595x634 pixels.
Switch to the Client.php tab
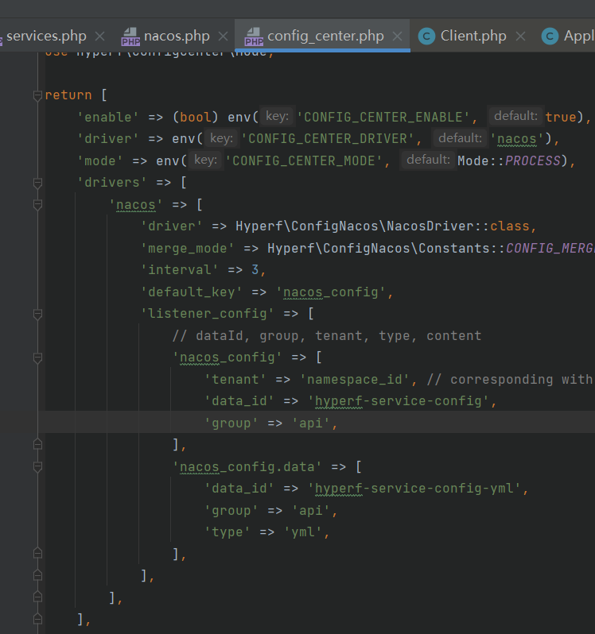(x=473, y=36)
